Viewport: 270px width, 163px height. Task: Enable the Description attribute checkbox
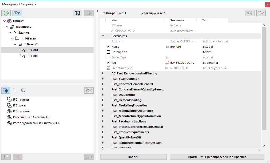pyautogui.click(x=108, y=52)
